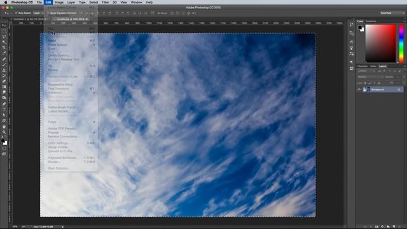
Task: Hide the Background layer eye icon
Action: (359, 90)
